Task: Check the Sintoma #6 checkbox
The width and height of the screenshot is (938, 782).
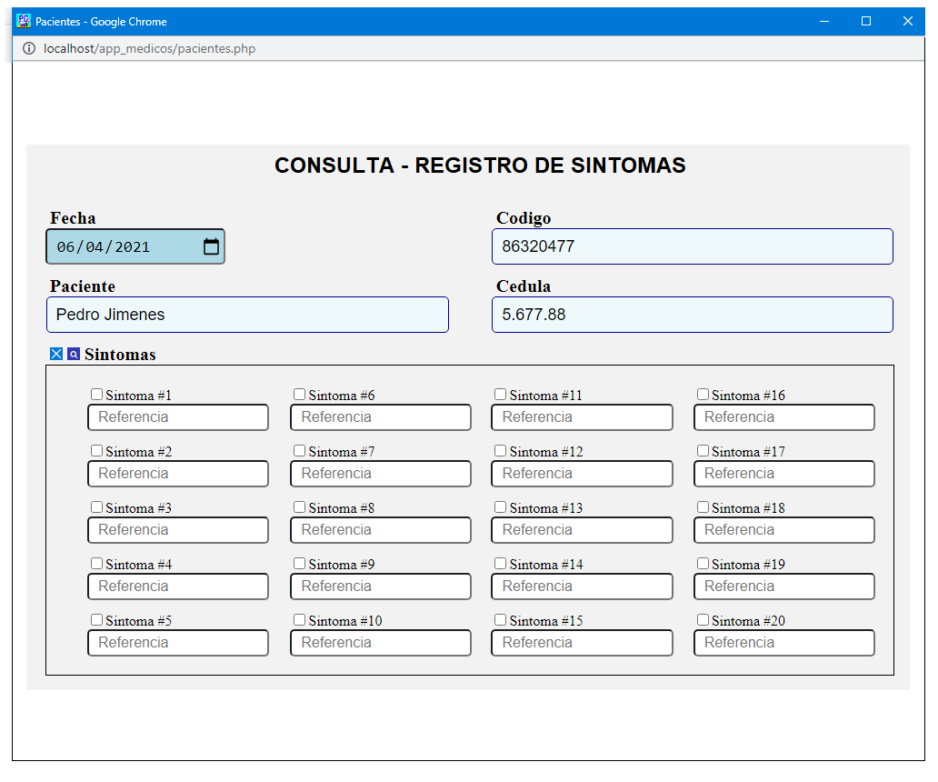Action: (299, 395)
